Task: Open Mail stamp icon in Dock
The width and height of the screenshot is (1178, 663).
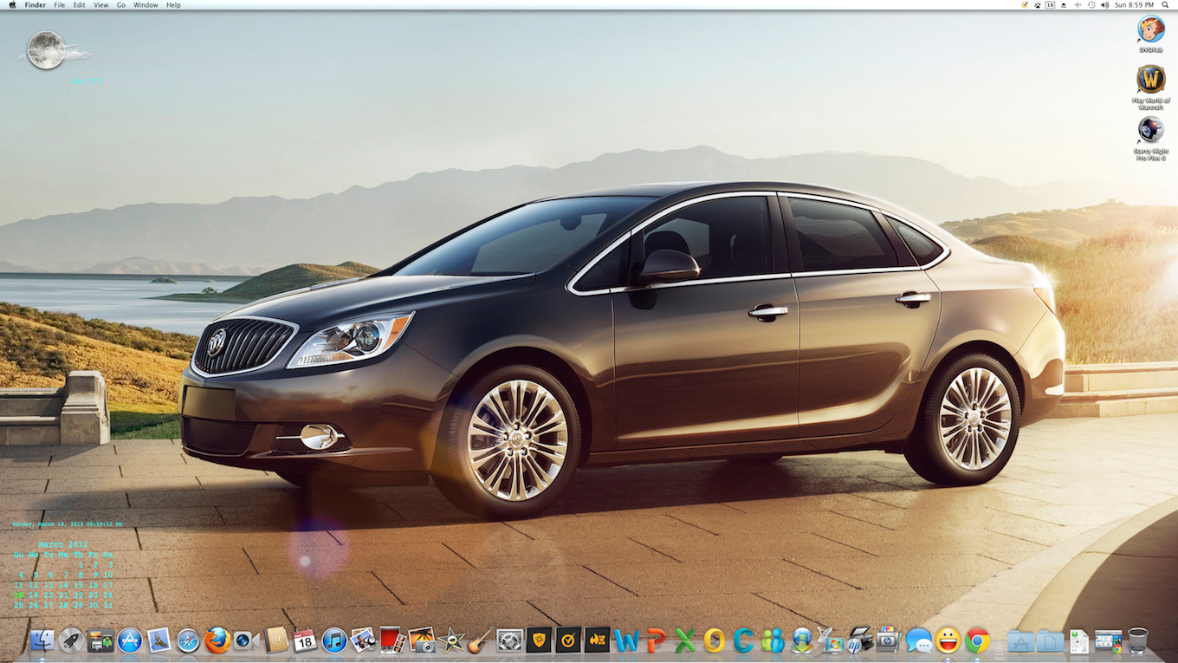Action: click(159, 640)
